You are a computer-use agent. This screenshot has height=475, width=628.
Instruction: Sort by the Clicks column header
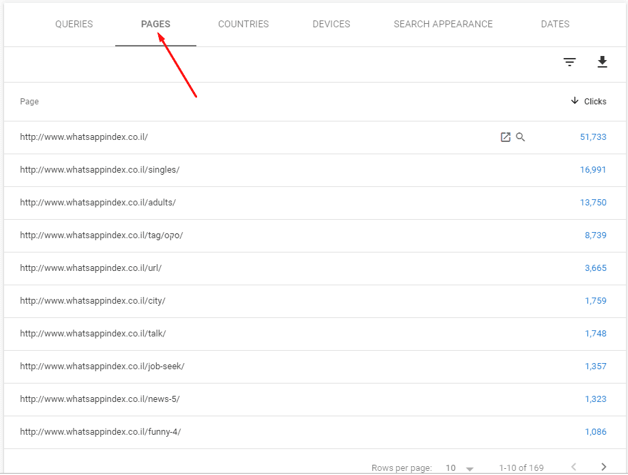point(595,102)
